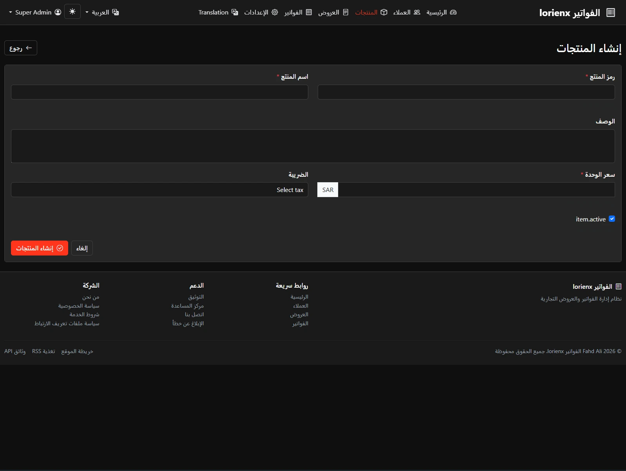Click the box icon next to المنتجات

click(384, 12)
